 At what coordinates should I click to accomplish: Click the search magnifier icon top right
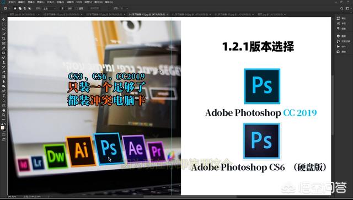[x=342, y=9]
